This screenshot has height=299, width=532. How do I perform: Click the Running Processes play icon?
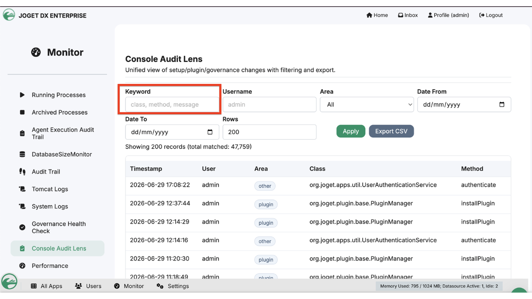pos(22,95)
